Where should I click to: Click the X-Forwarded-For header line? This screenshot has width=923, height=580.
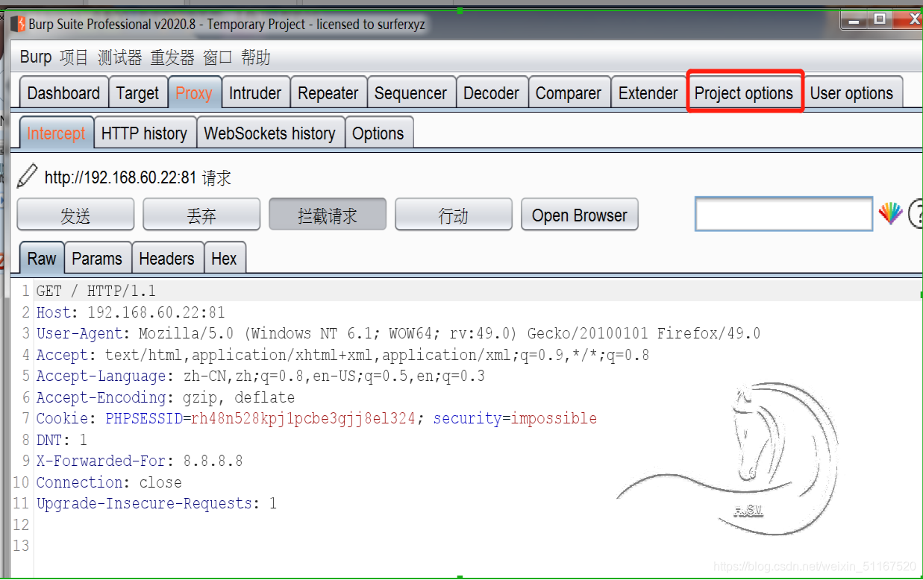140,461
